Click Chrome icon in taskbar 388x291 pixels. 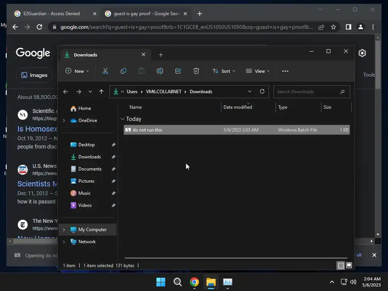194,282
